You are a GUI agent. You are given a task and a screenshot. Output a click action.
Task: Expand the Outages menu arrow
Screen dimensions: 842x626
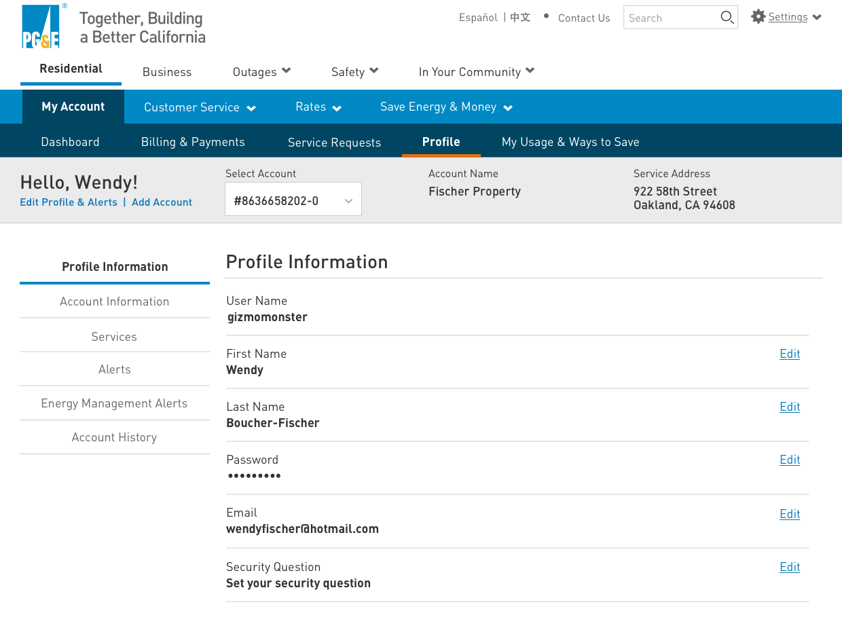(286, 71)
